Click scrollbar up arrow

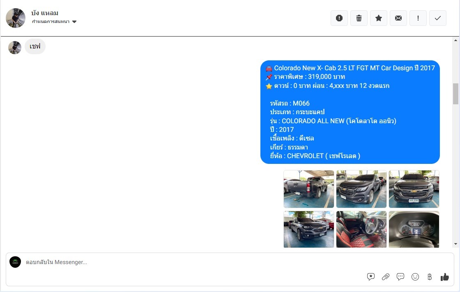click(455, 41)
